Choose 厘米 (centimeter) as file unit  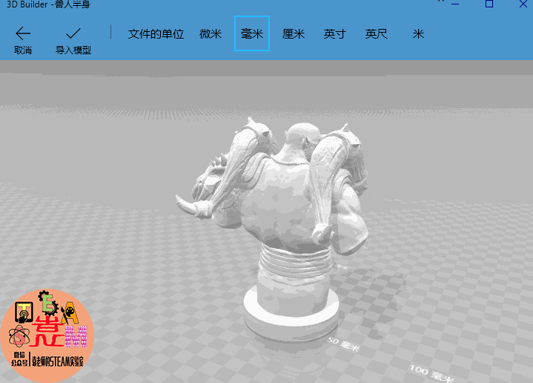tap(294, 34)
